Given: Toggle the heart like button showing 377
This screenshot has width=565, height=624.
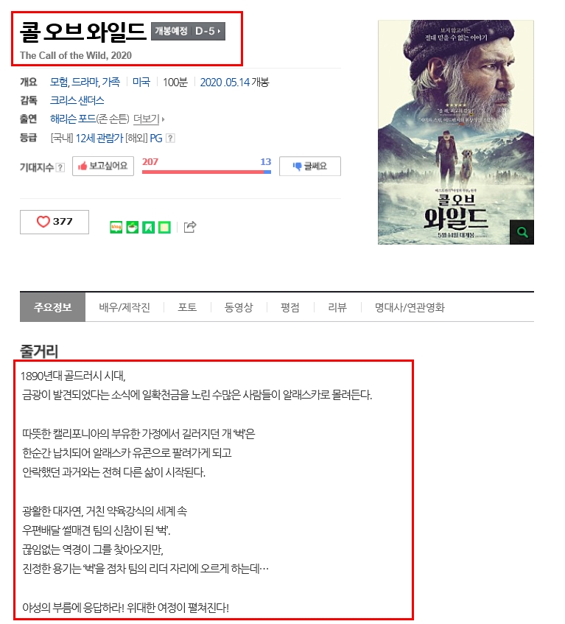Looking at the screenshot, I should coord(55,222).
